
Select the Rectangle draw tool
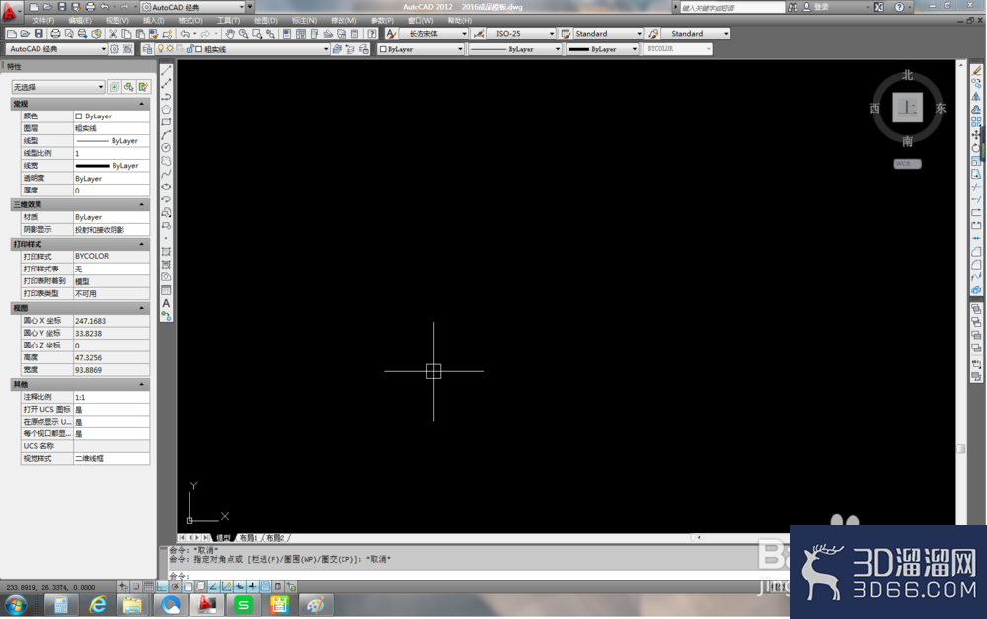[166, 122]
